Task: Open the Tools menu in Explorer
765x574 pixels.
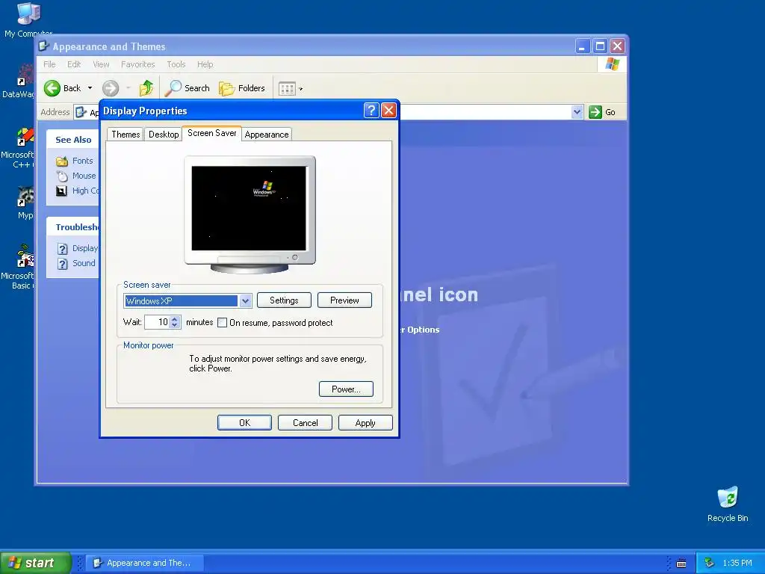Action: coord(176,64)
